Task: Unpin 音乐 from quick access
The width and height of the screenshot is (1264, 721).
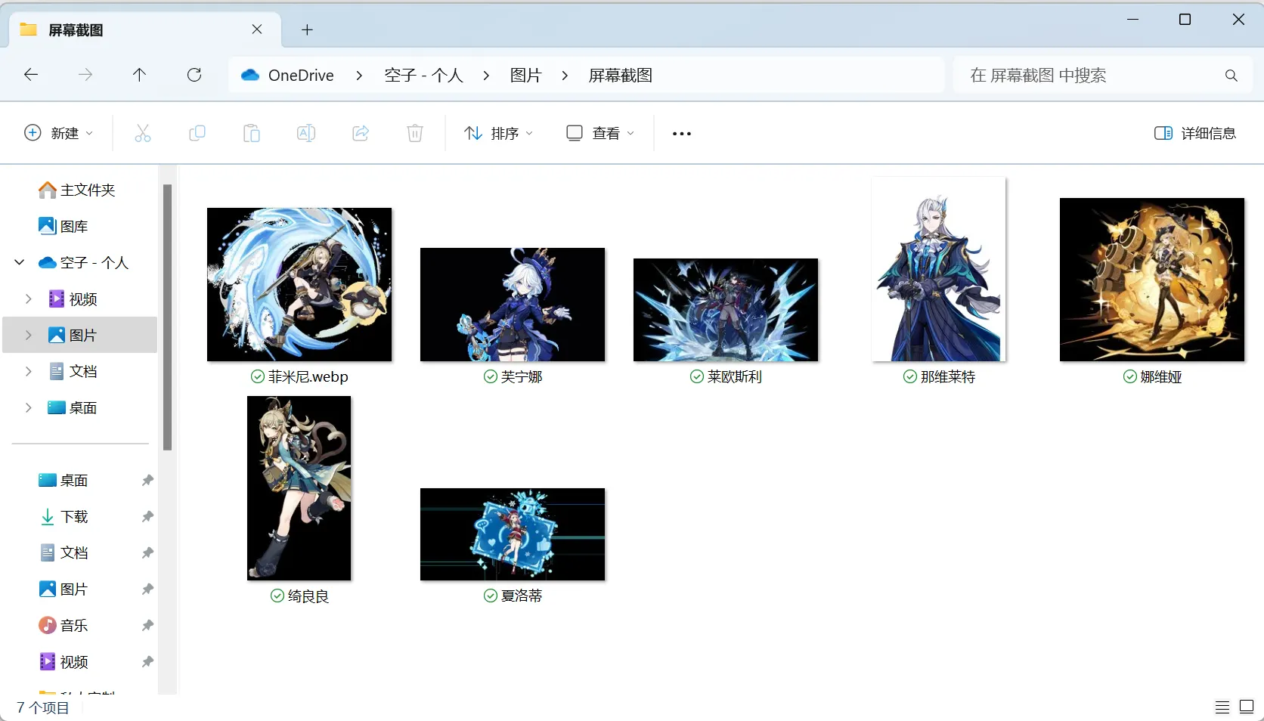Action: [147, 625]
